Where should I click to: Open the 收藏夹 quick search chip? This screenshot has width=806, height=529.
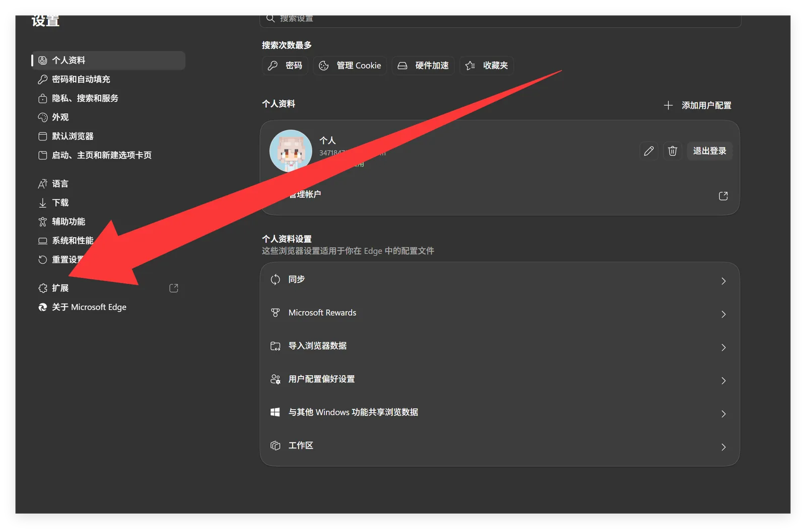487,66
